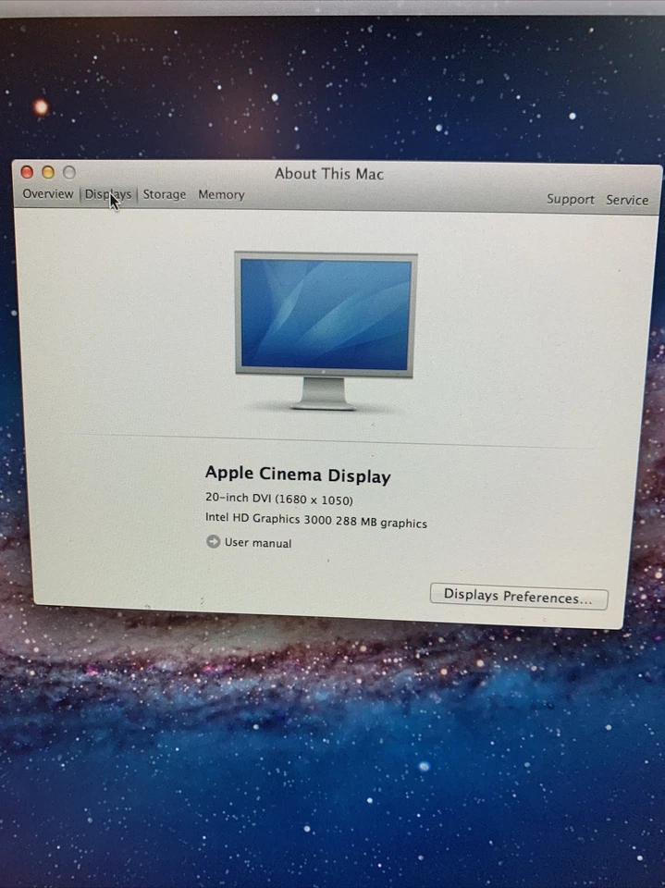Minimize the window with the yellow button

coord(48,172)
